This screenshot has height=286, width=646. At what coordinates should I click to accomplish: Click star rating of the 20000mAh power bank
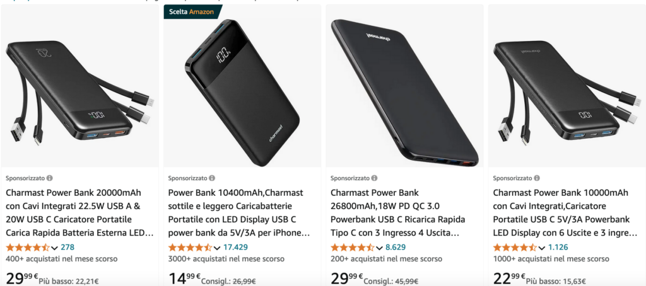coord(27,248)
